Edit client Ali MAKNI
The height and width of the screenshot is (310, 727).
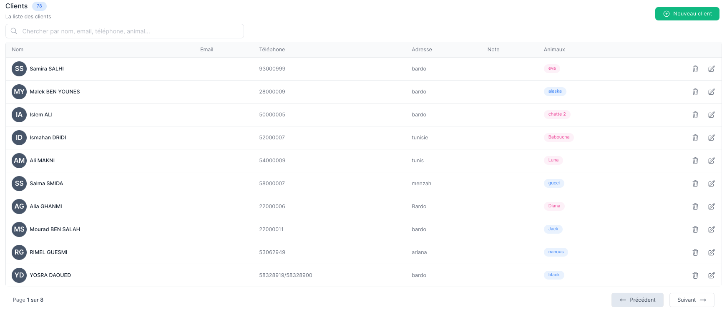click(712, 161)
